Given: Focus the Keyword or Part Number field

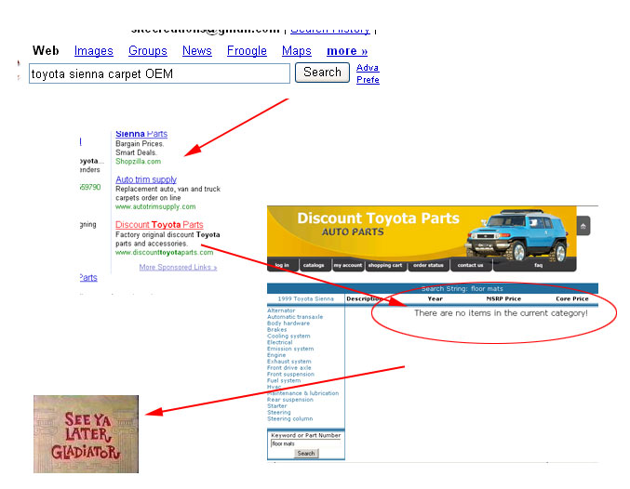Looking at the screenshot, I should pyautogui.click(x=306, y=443).
